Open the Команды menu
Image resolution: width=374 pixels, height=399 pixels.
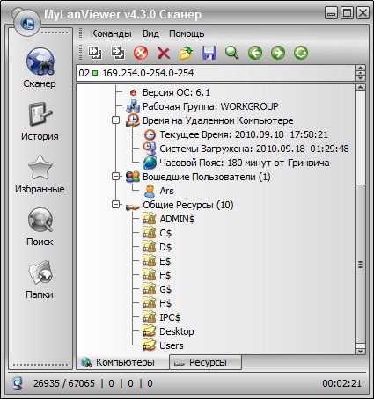(111, 33)
